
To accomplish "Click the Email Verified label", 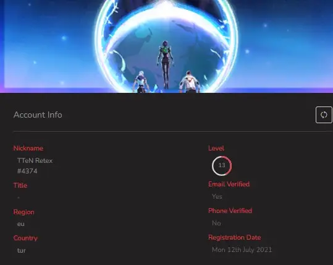I will 229,184.
